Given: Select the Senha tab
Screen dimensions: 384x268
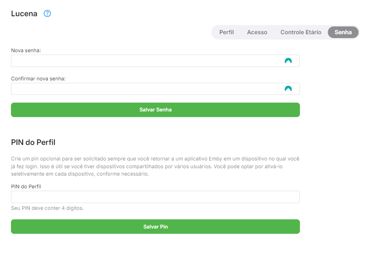Looking at the screenshot, I should 343,32.
